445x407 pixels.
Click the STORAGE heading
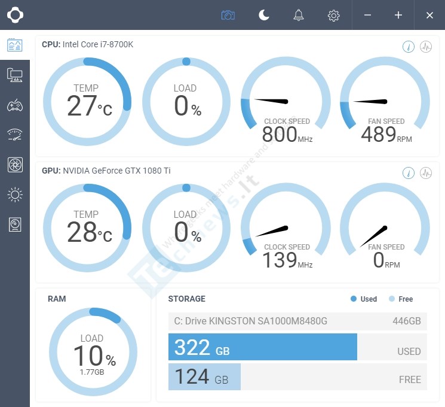coord(187,299)
